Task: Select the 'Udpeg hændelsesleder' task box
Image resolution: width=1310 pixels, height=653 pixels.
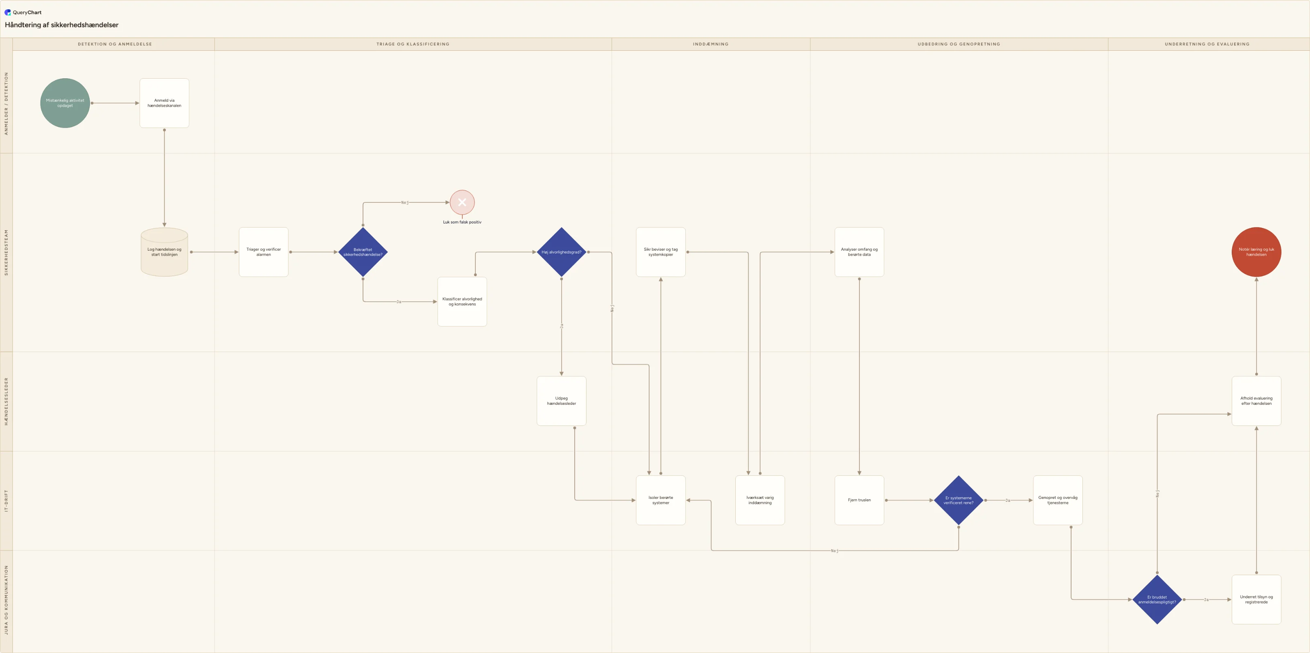Action: [x=561, y=401]
